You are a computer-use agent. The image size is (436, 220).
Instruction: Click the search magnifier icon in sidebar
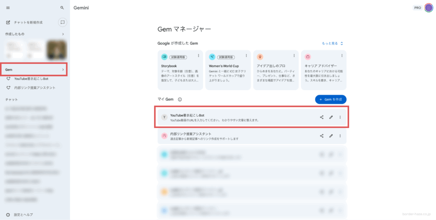coord(62,8)
